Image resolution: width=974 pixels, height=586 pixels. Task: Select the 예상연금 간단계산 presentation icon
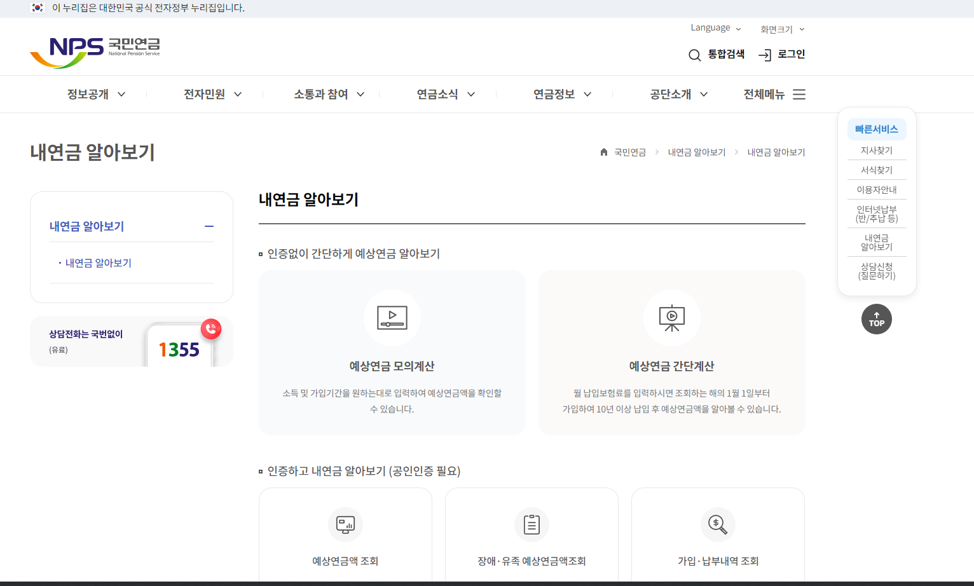(672, 318)
